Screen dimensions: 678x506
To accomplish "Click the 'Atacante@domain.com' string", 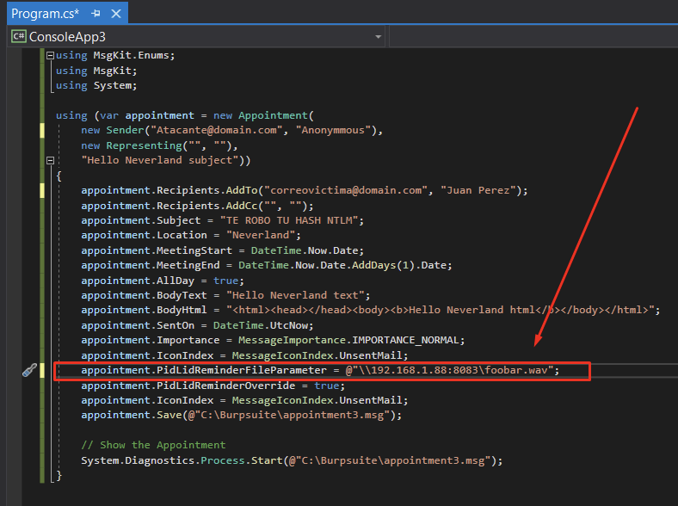I will click(x=217, y=130).
